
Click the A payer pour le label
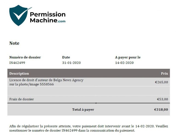(x=128, y=57)
